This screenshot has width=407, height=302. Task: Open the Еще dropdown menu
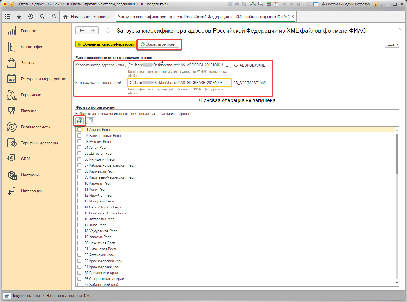[x=392, y=44]
